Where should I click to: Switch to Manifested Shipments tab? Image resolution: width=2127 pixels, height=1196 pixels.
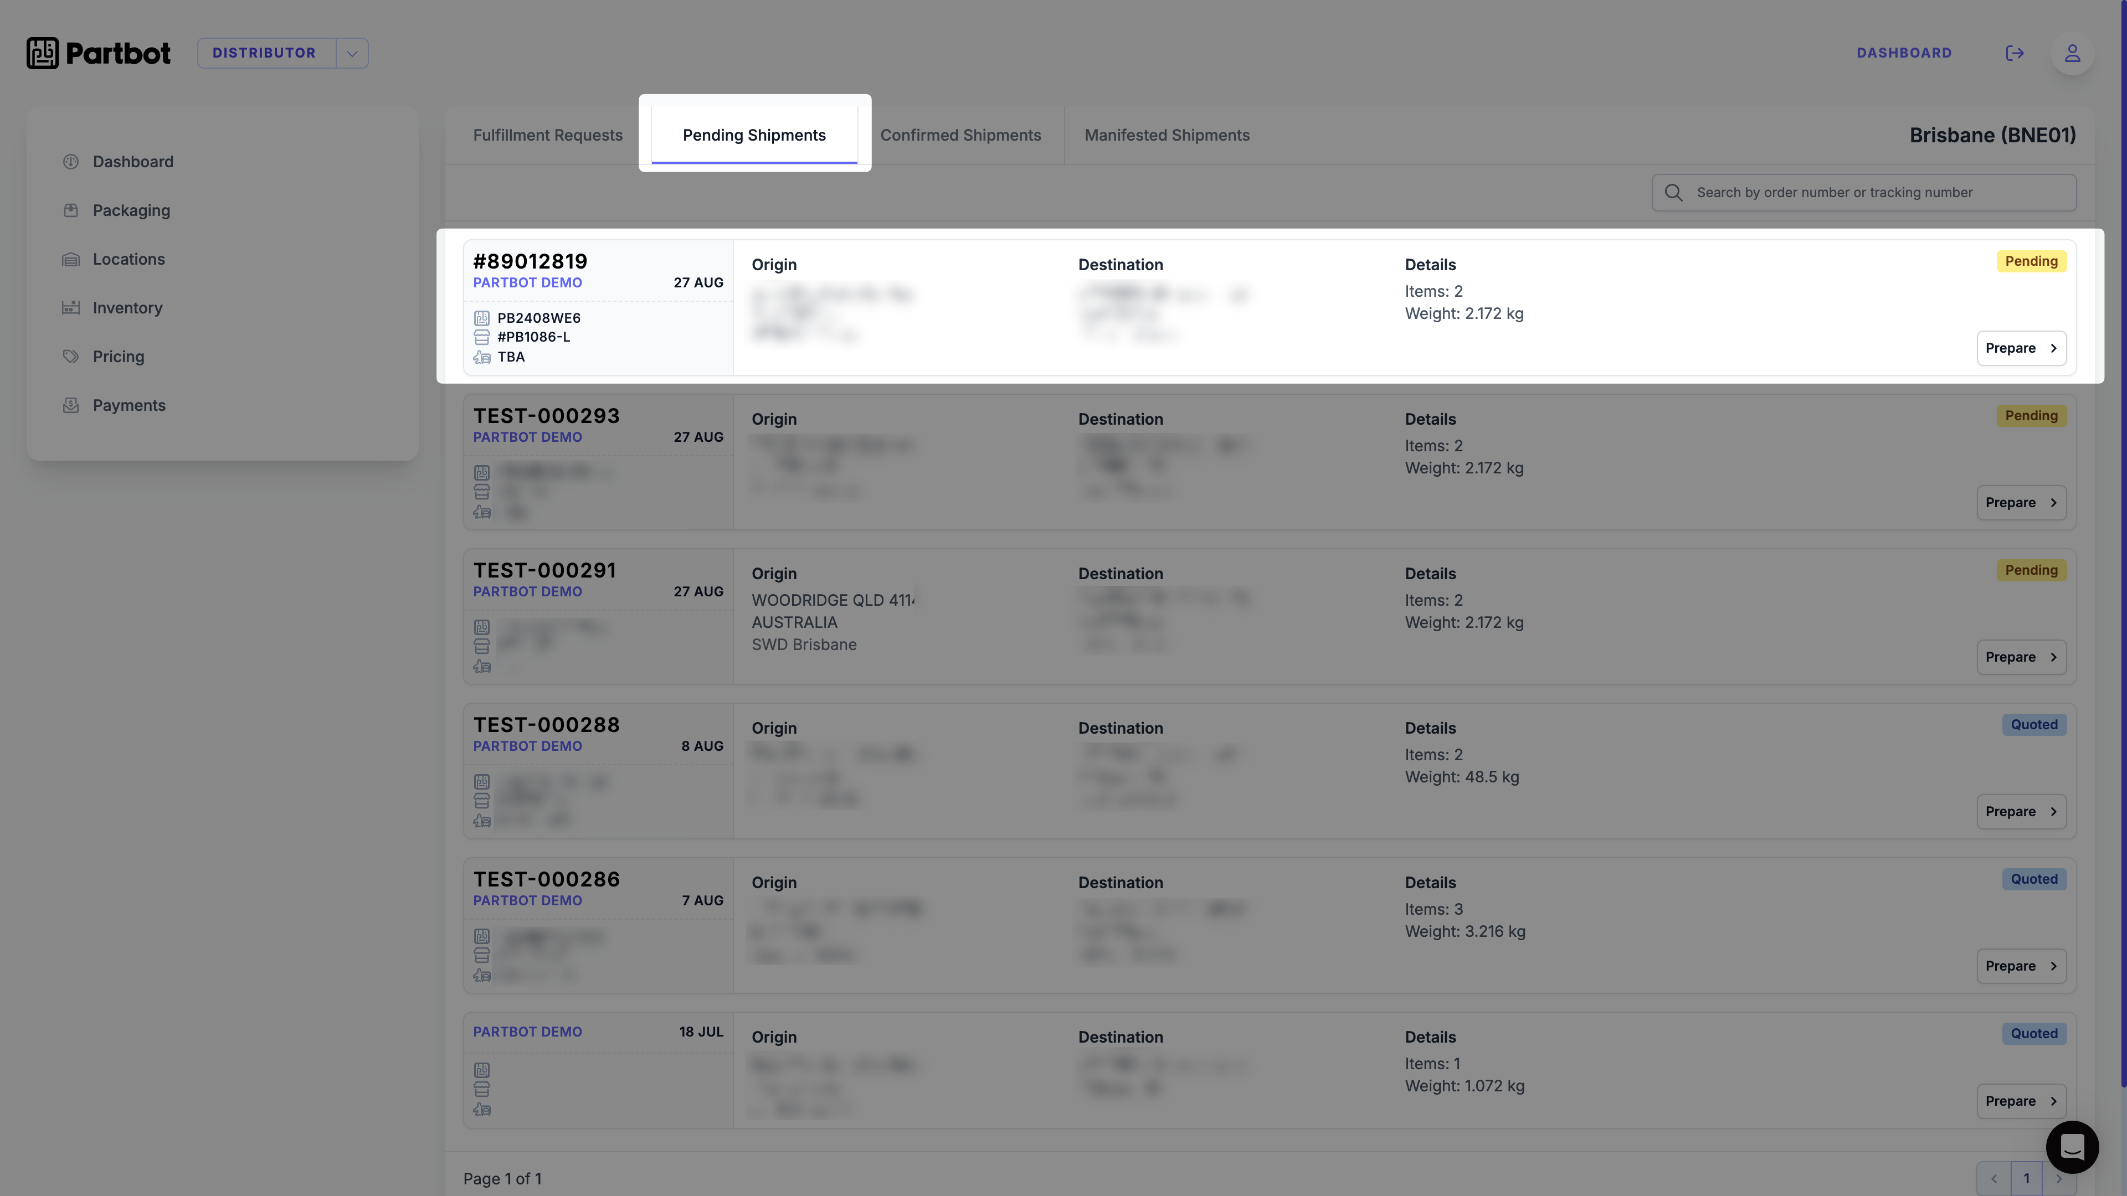coord(1167,135)
